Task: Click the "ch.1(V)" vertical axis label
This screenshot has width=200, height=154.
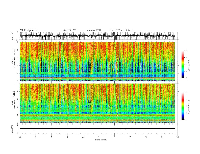Action: pos(12,36)
